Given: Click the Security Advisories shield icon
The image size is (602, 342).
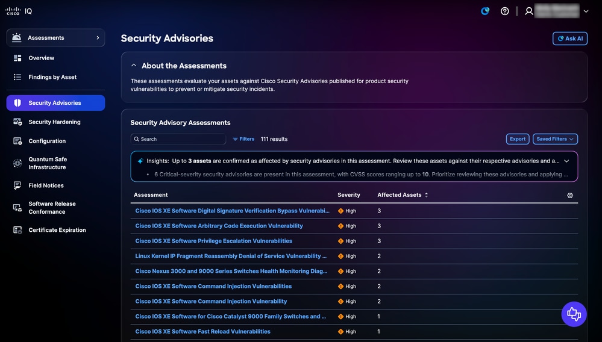Looking at the screenshot, I should [17, 103].
